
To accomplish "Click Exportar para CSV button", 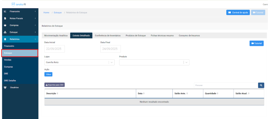I will 54,85.
